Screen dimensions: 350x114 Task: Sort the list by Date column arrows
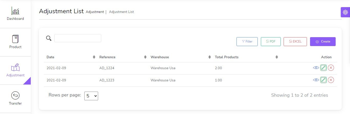coord(94,57)
